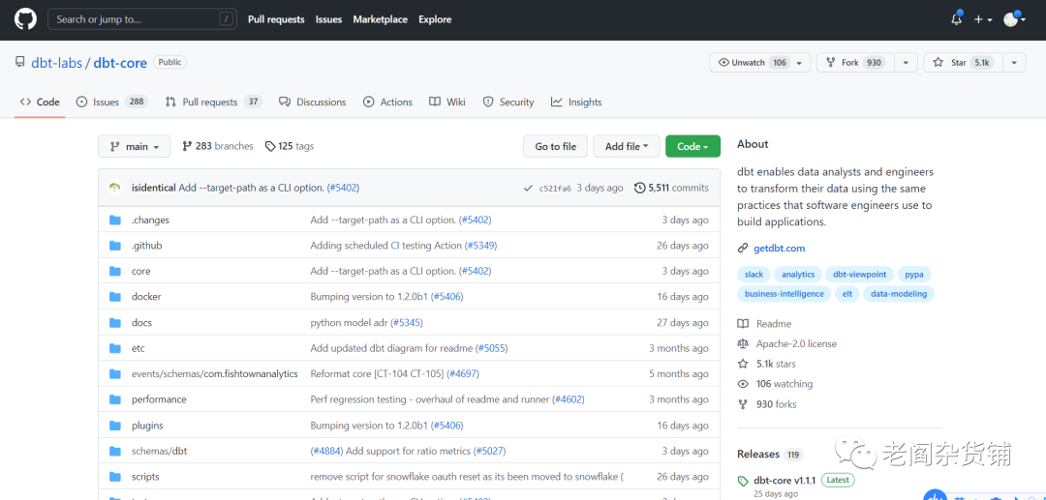Open the plus create-new menu
The image size is (1046, 500).
(x=983, y=20)
